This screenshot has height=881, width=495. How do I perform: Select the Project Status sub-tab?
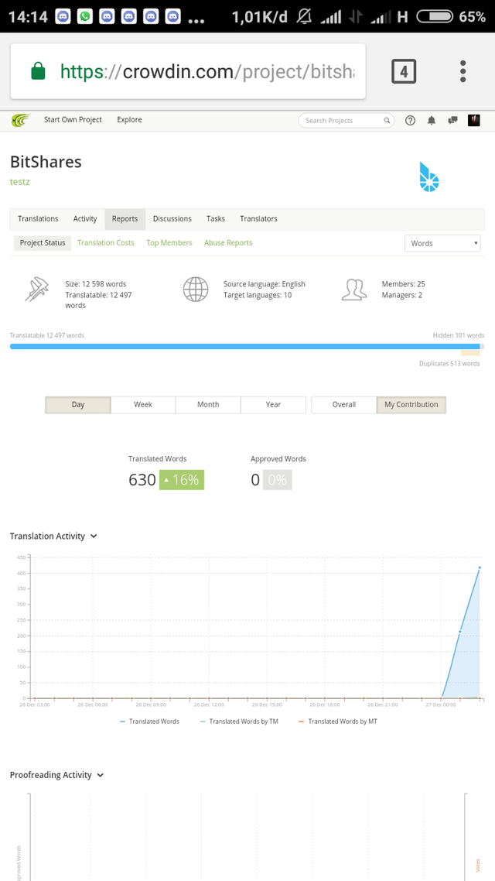point(43,243)
